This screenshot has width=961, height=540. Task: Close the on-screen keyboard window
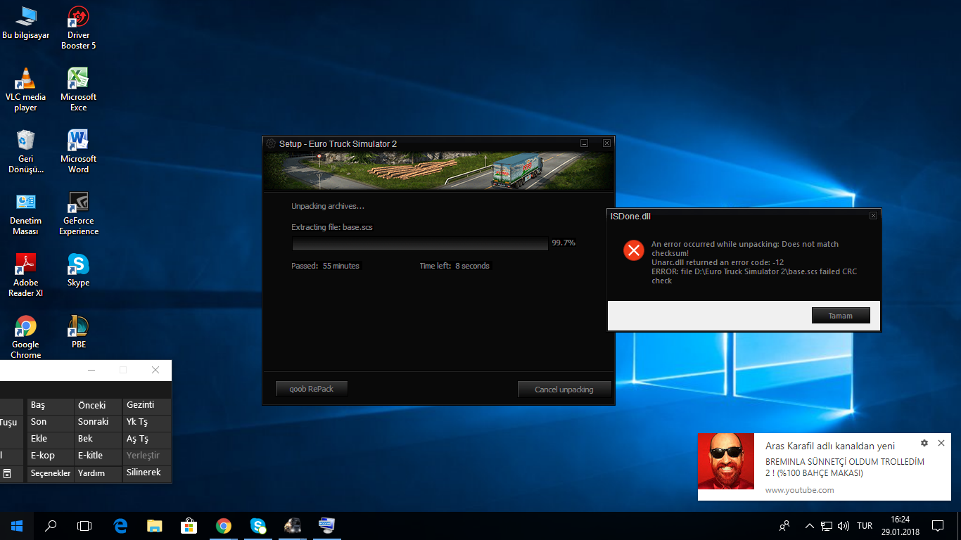point(155,370)
